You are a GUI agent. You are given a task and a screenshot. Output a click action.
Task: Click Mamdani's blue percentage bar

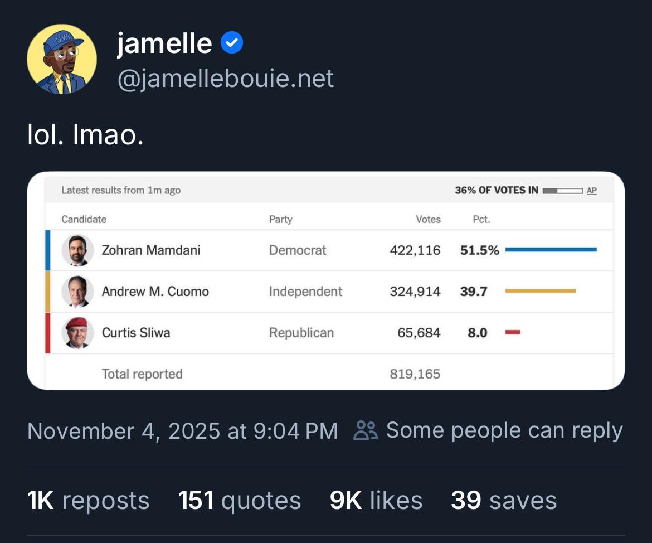coord(551,250)
